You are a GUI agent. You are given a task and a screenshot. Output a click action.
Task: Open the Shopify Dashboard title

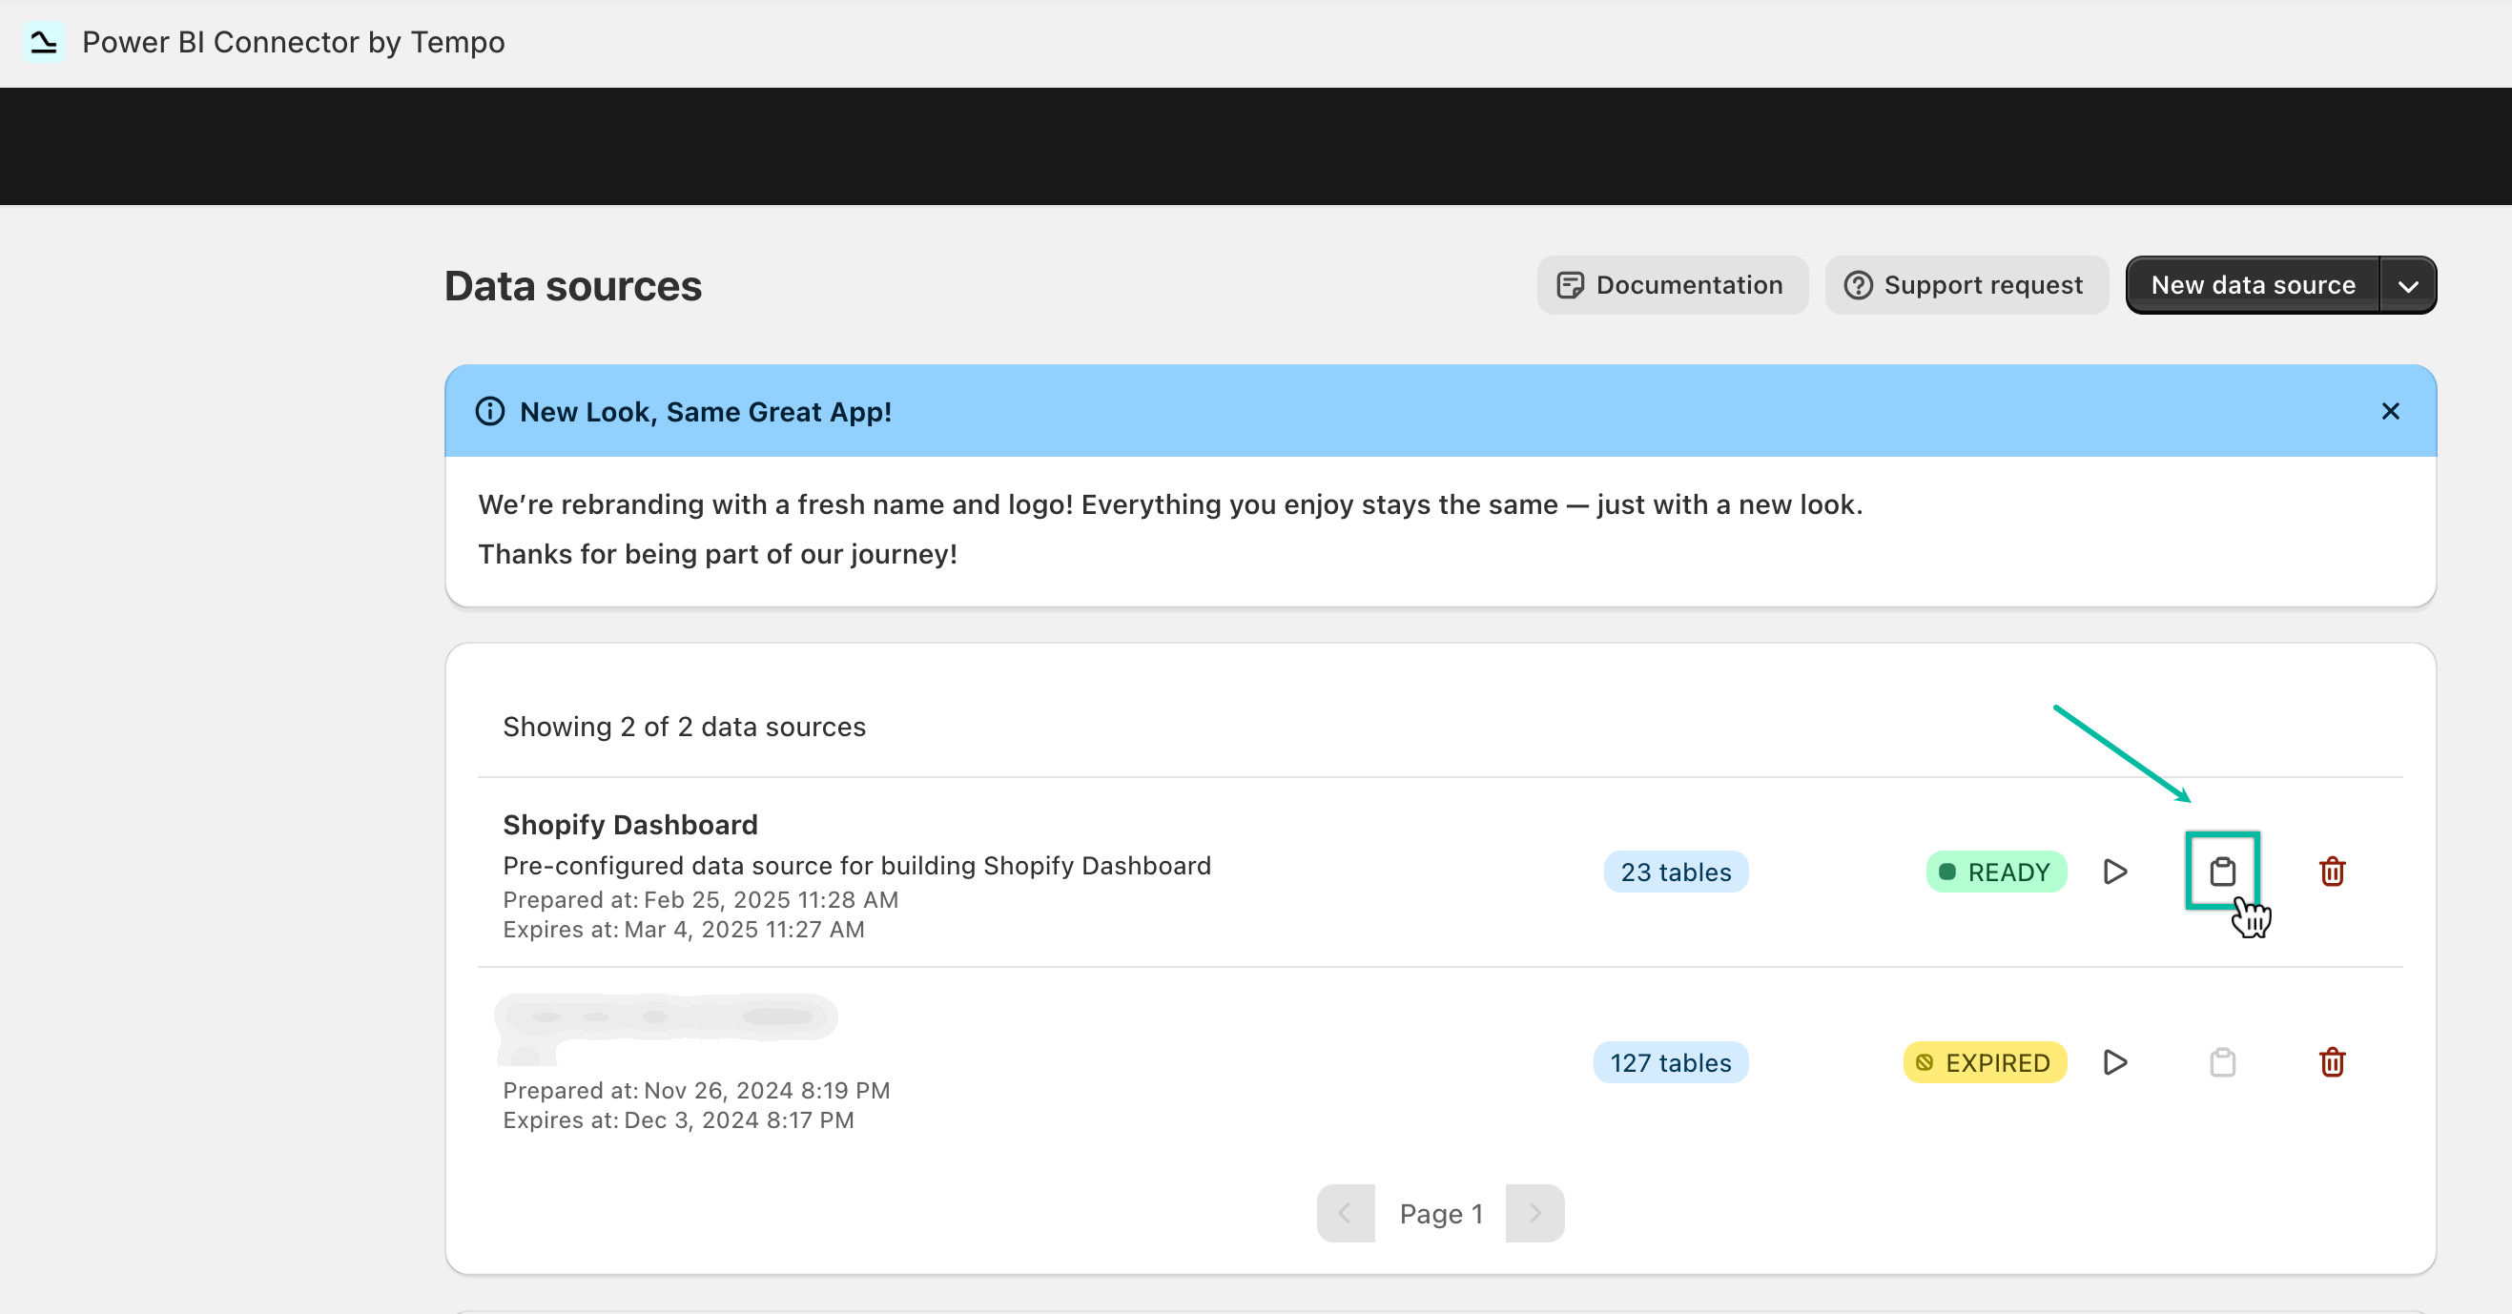(x=630, y=825)
